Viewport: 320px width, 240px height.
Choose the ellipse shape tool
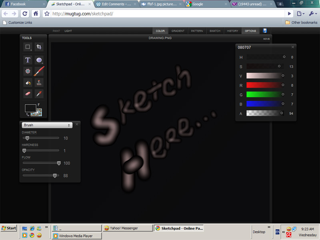tap(38, 60)
